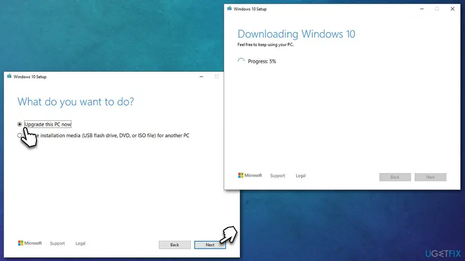Click 'installation media (USB flash drive...' label
Image resolution: width=465 pixels, height=261 pixels.
115,135
